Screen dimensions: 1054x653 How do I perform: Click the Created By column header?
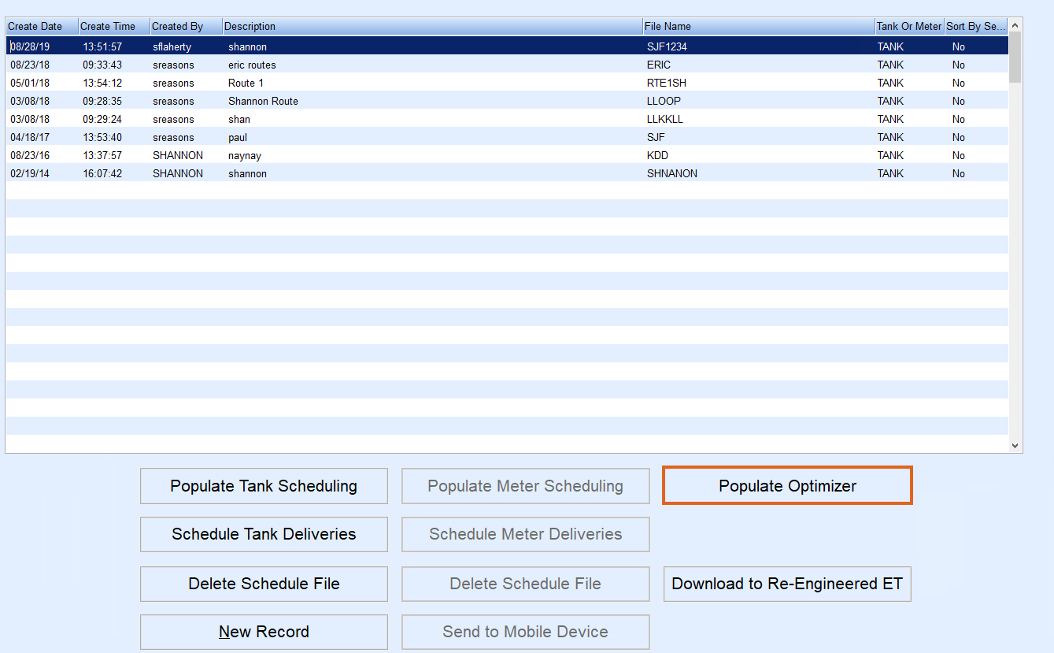186,27
